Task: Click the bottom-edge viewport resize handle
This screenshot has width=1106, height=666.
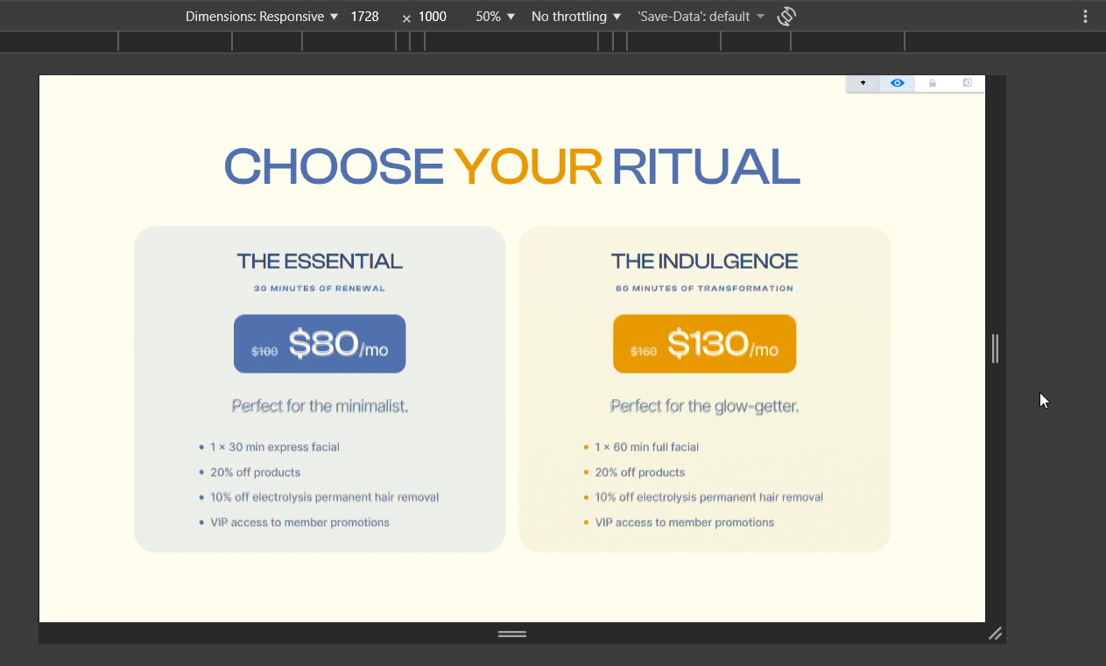Action: point(512,634)
